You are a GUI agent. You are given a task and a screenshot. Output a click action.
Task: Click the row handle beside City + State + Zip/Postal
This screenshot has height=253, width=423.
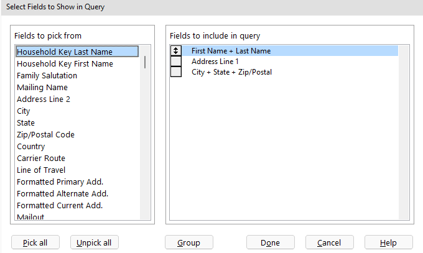pyautogui.click(x=175, y=72)
